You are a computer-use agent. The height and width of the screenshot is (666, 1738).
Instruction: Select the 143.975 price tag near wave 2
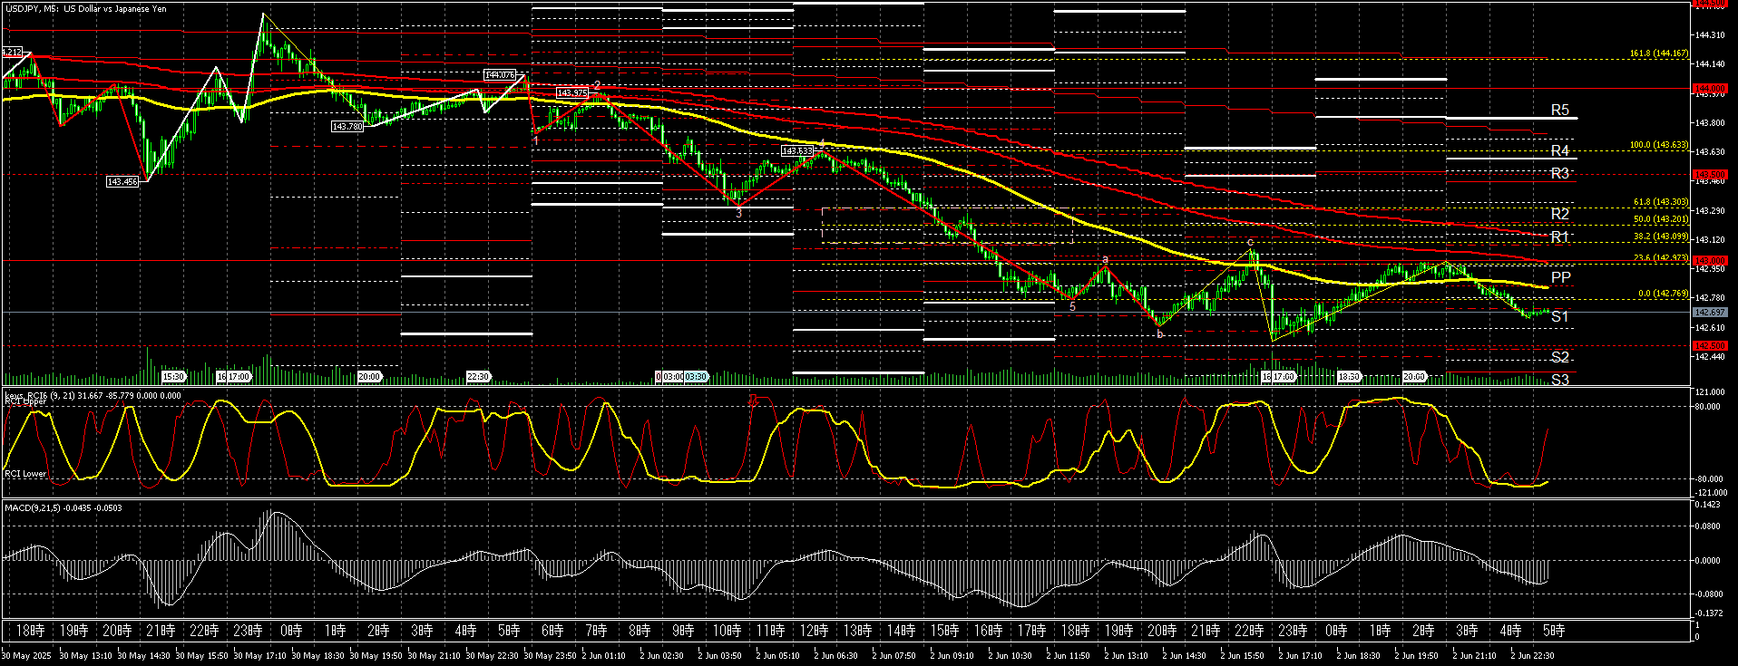(572, 93)
